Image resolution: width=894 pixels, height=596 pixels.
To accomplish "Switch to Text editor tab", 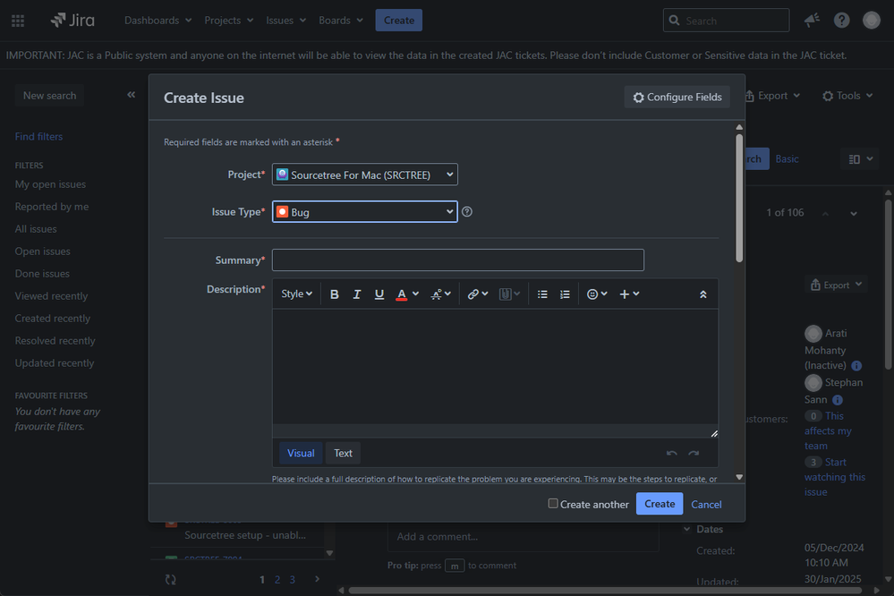I will coord(343,454).
